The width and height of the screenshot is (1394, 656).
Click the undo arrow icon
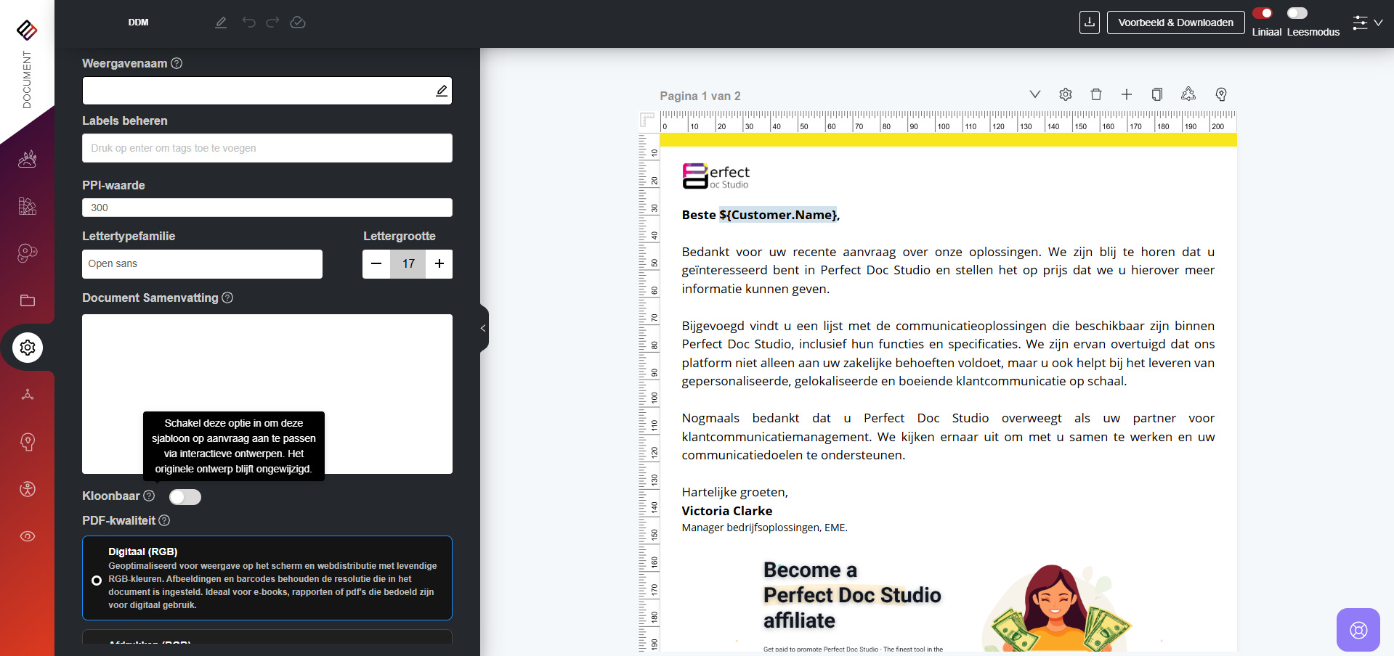coord(248,22)
